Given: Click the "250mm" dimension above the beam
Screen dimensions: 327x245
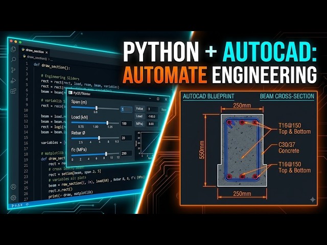Looking at the screenshot, I should (x=242, y=106).
